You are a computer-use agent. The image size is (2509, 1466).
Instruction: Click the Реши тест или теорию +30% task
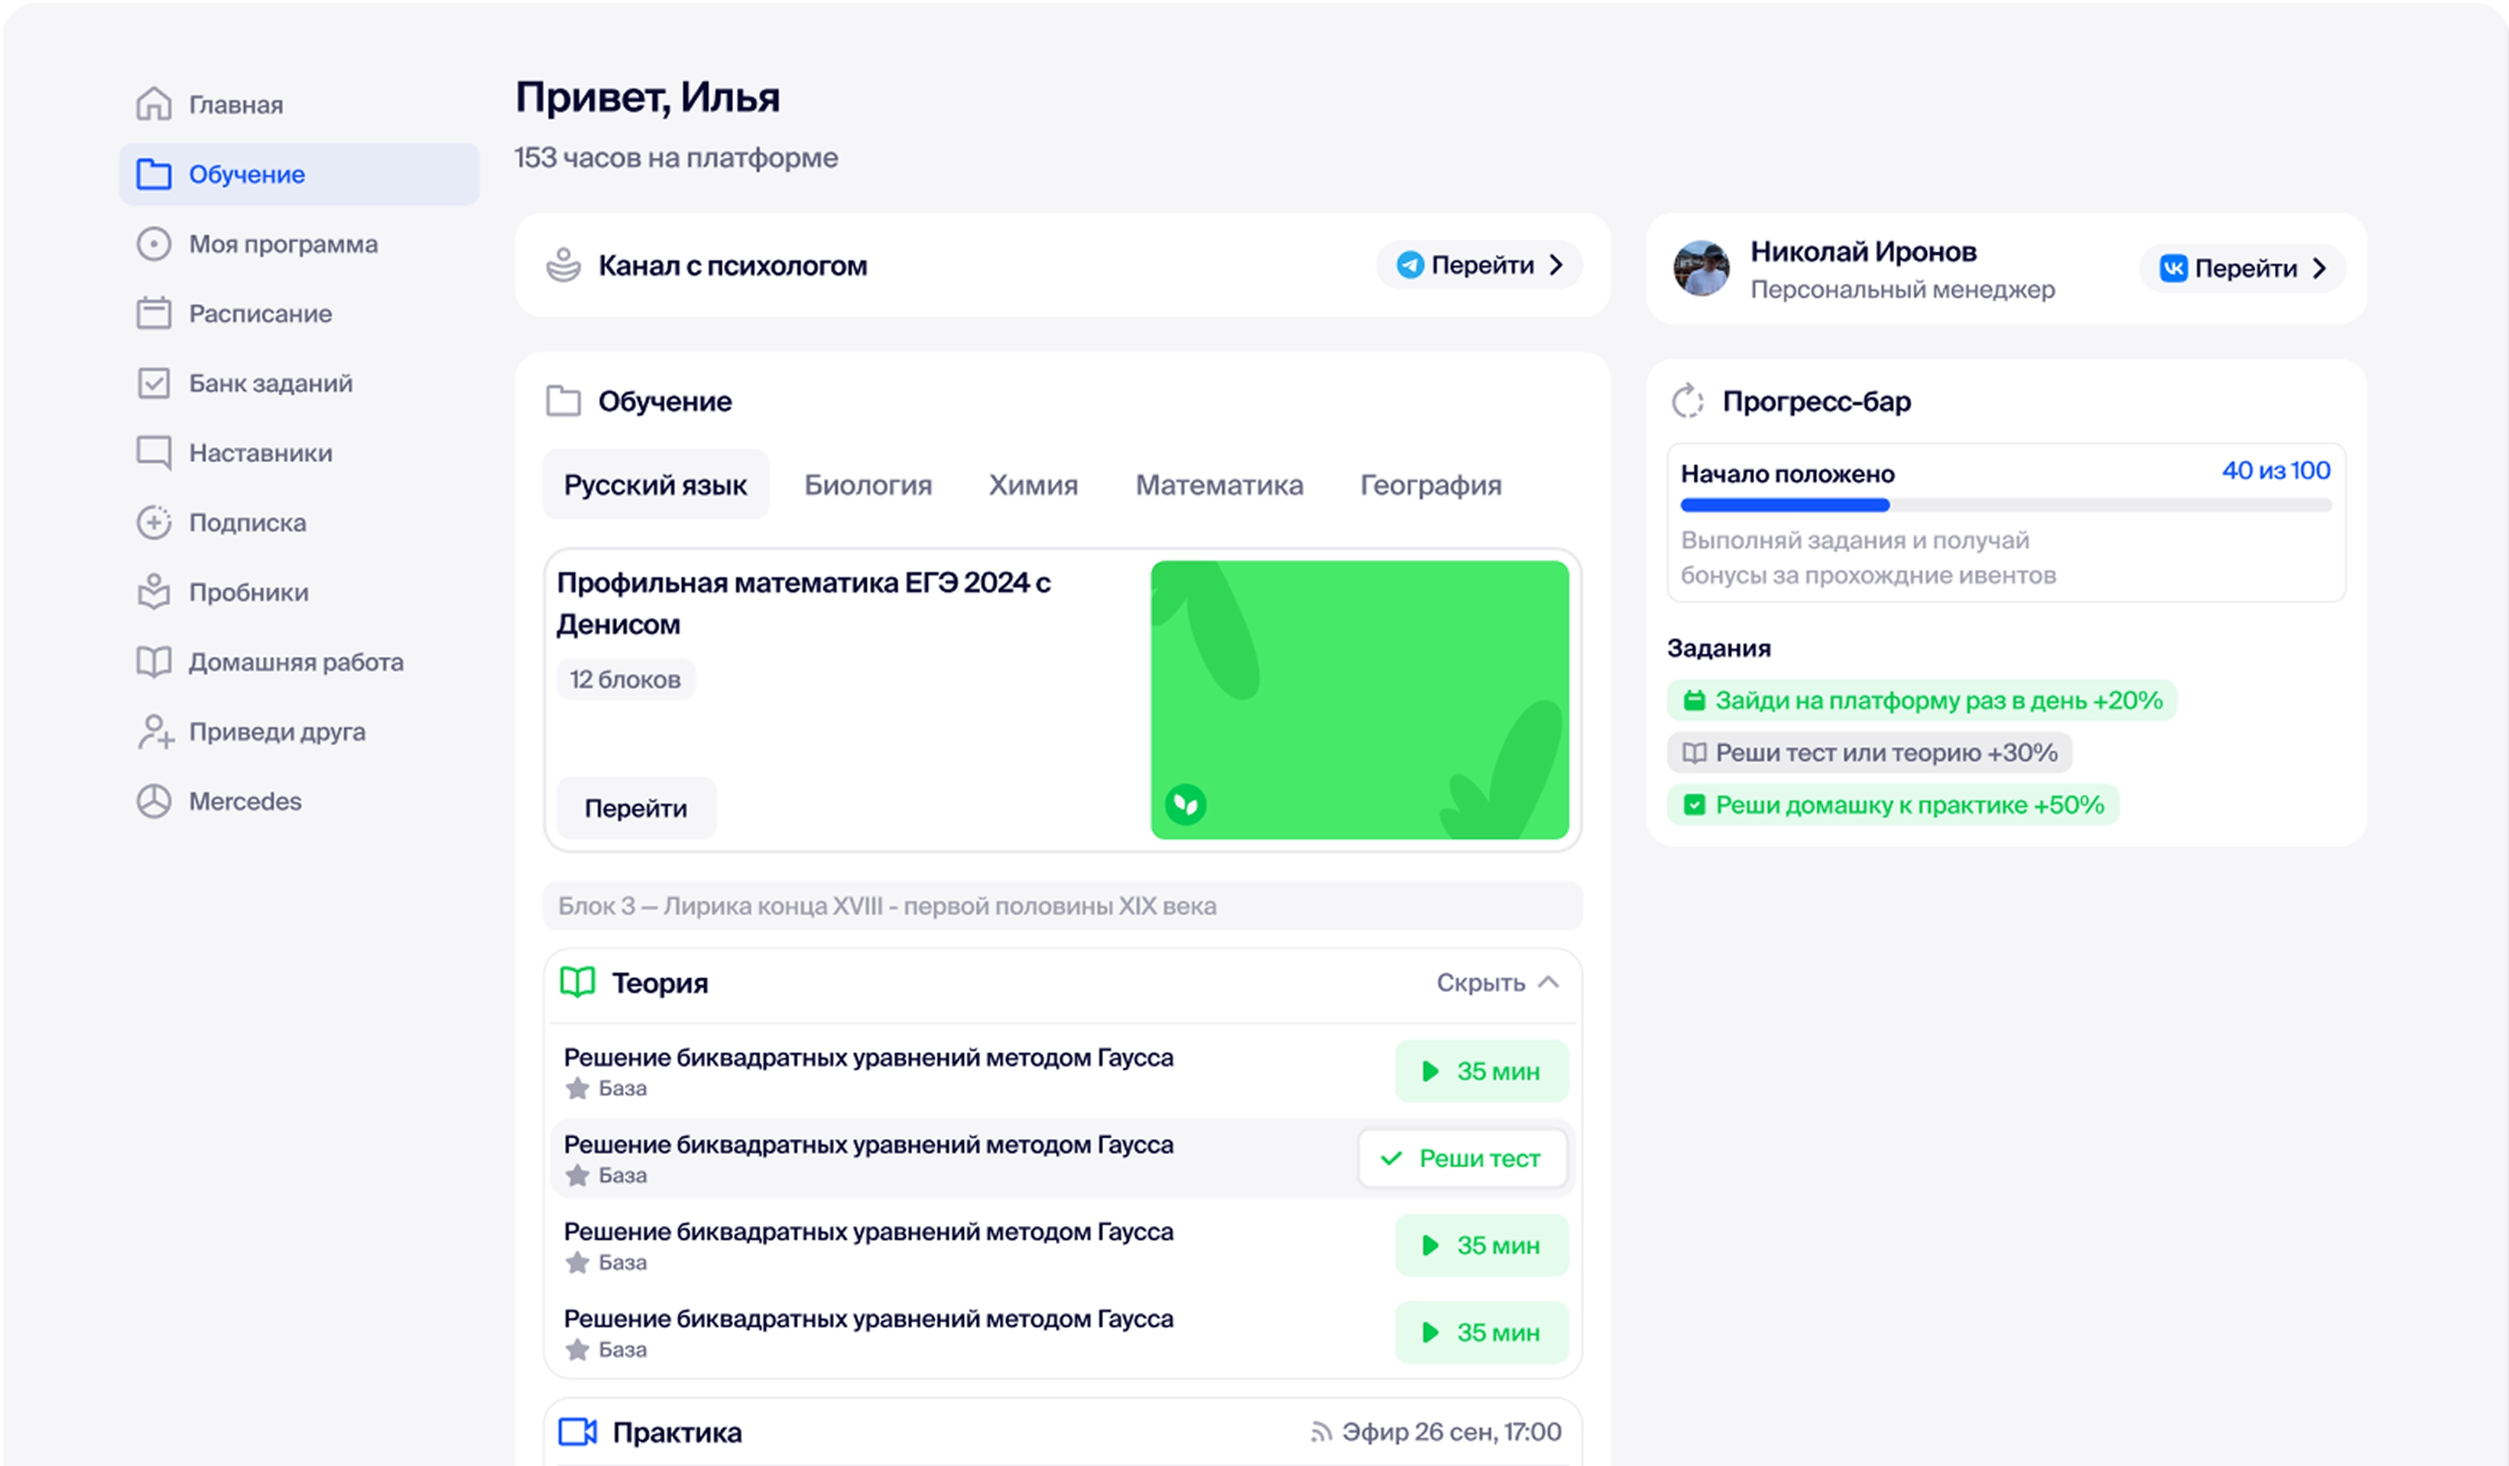[1869, 754]
